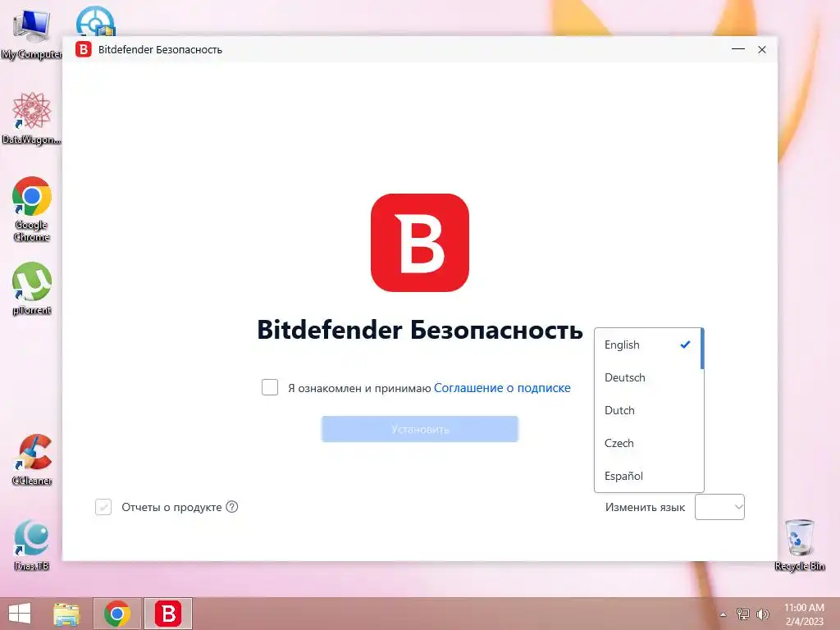Pick Czech from language list

pos(648,443)
